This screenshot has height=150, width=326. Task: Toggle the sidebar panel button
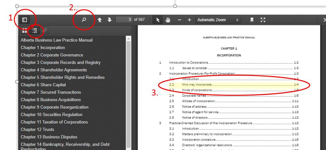click(24, 20)
